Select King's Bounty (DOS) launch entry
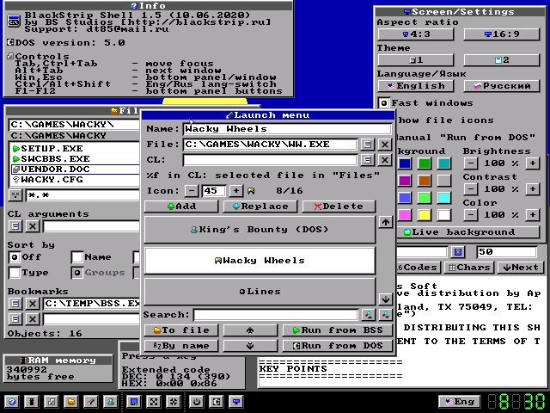 tap(260, 230)
